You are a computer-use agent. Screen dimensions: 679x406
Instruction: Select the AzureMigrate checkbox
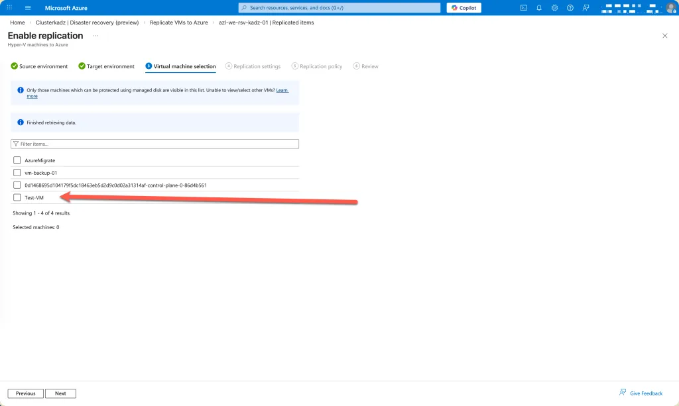17,160
